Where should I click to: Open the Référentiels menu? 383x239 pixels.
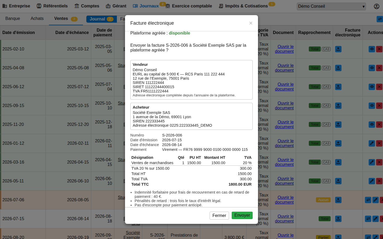(x=52, y=6)
